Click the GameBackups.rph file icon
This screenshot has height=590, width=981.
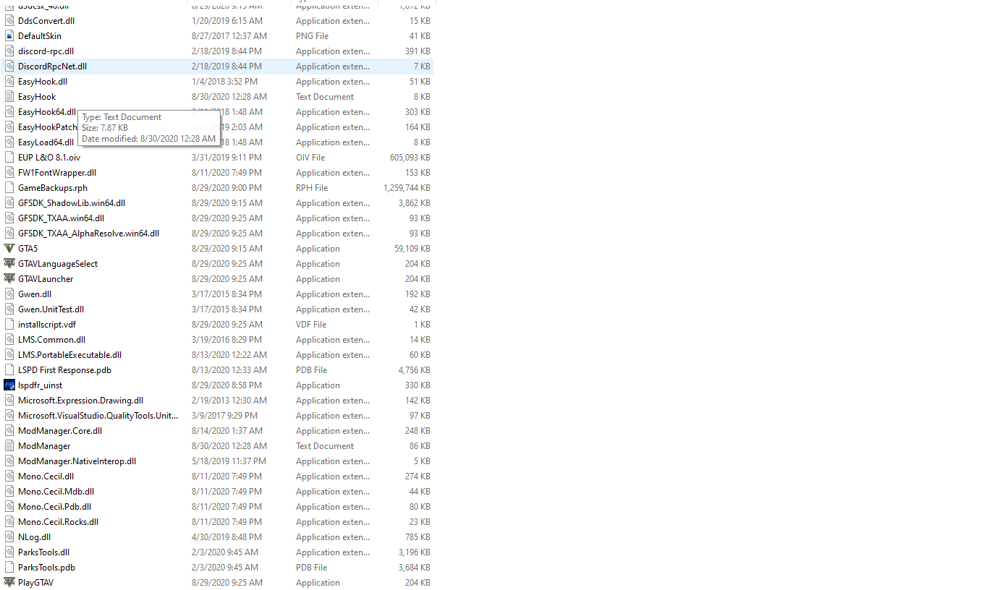click(9, 188)
